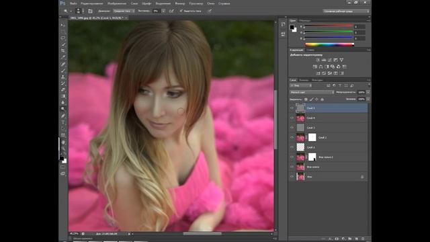430x242 pixels.
Task: Open layer filter kind dropdown
Action: [301, 85]
